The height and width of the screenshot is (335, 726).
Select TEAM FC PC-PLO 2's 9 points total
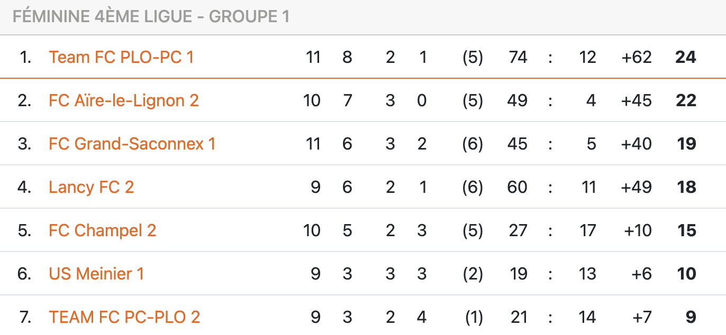click(691, 317)
